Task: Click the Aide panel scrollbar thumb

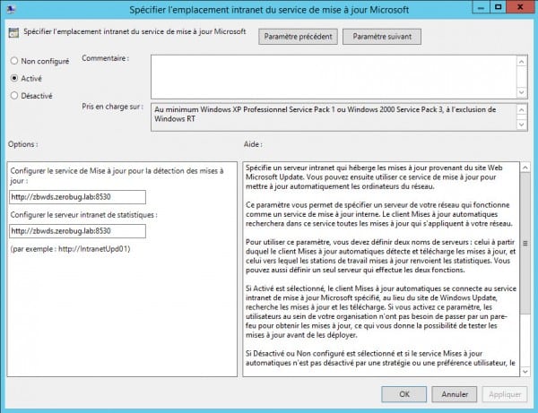Action: (x=525, y=243)
